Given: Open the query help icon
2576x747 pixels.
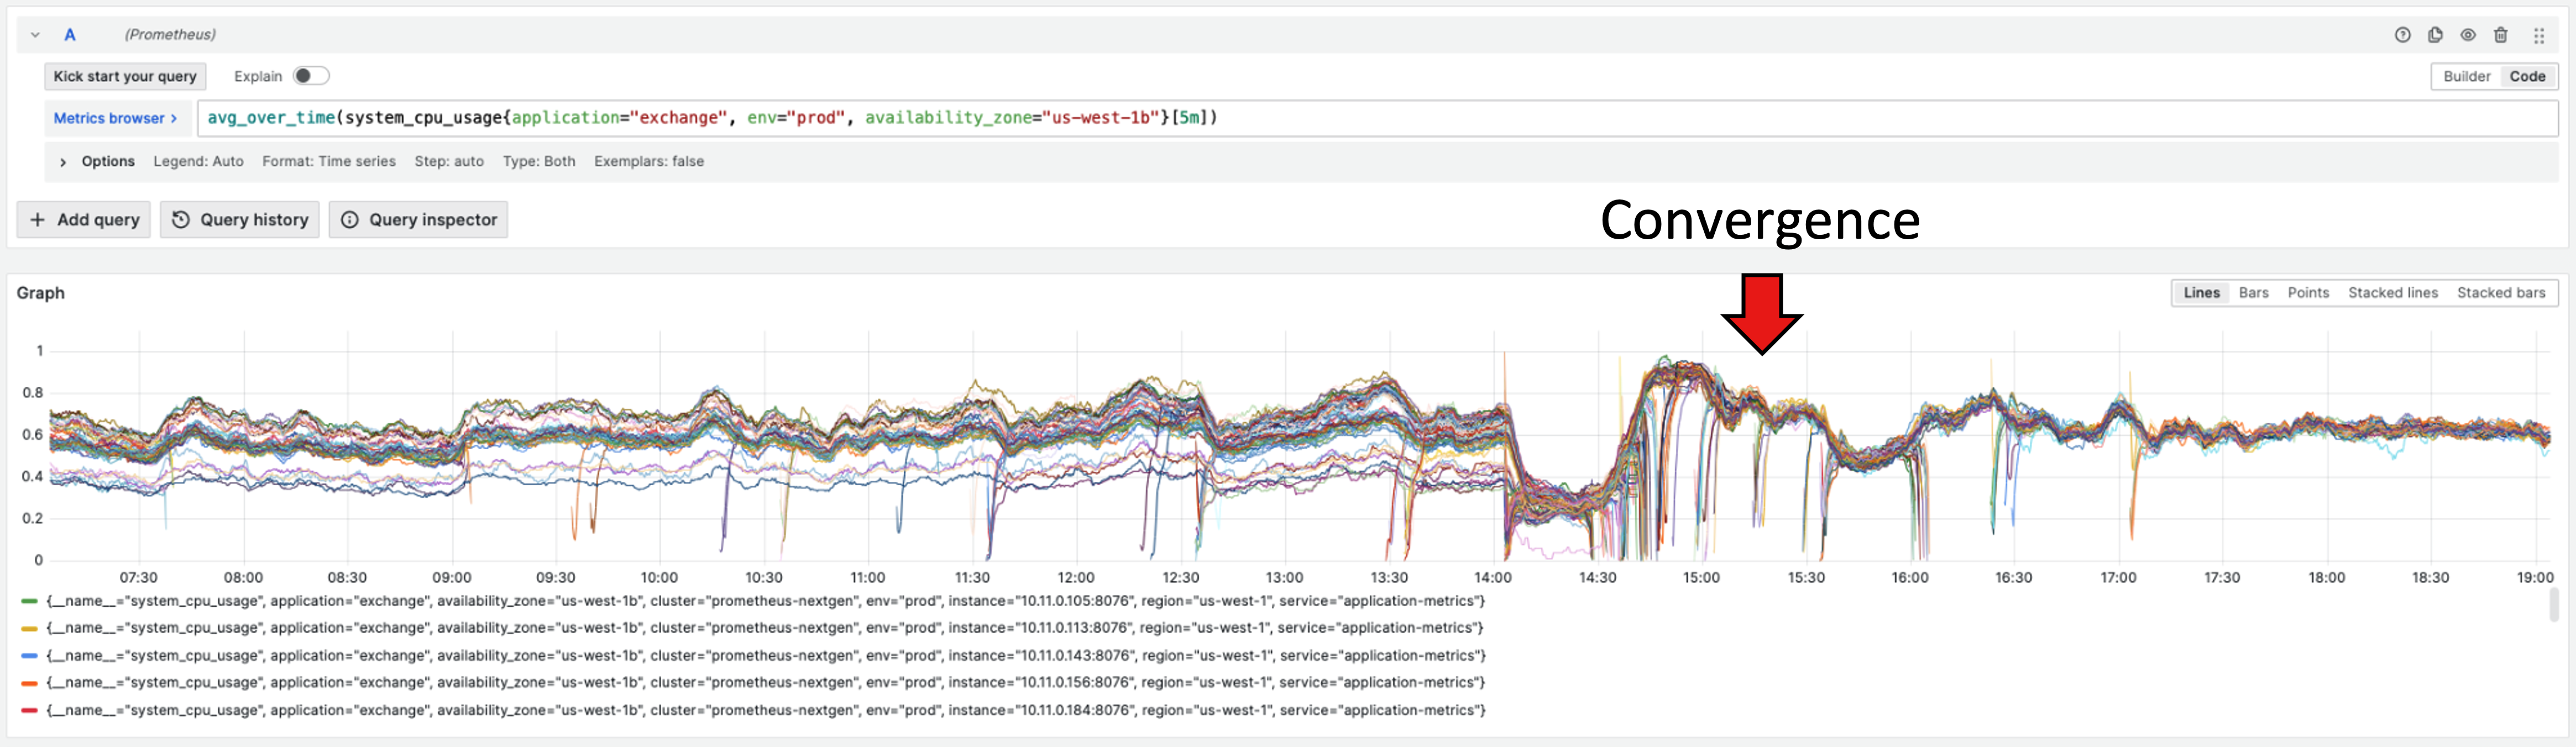Looking at the screenshot, I should [2402, 35].
